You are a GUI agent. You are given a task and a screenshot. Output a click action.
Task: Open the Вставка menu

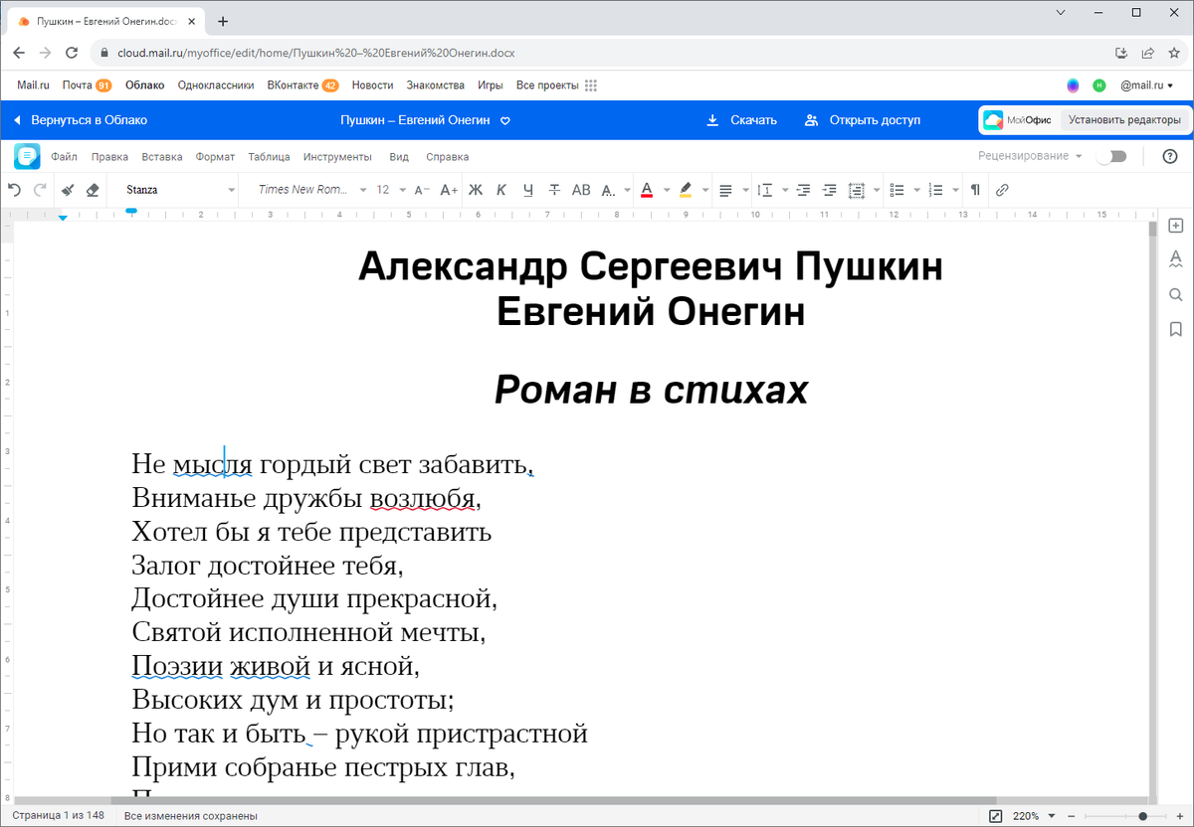[162, 157]
